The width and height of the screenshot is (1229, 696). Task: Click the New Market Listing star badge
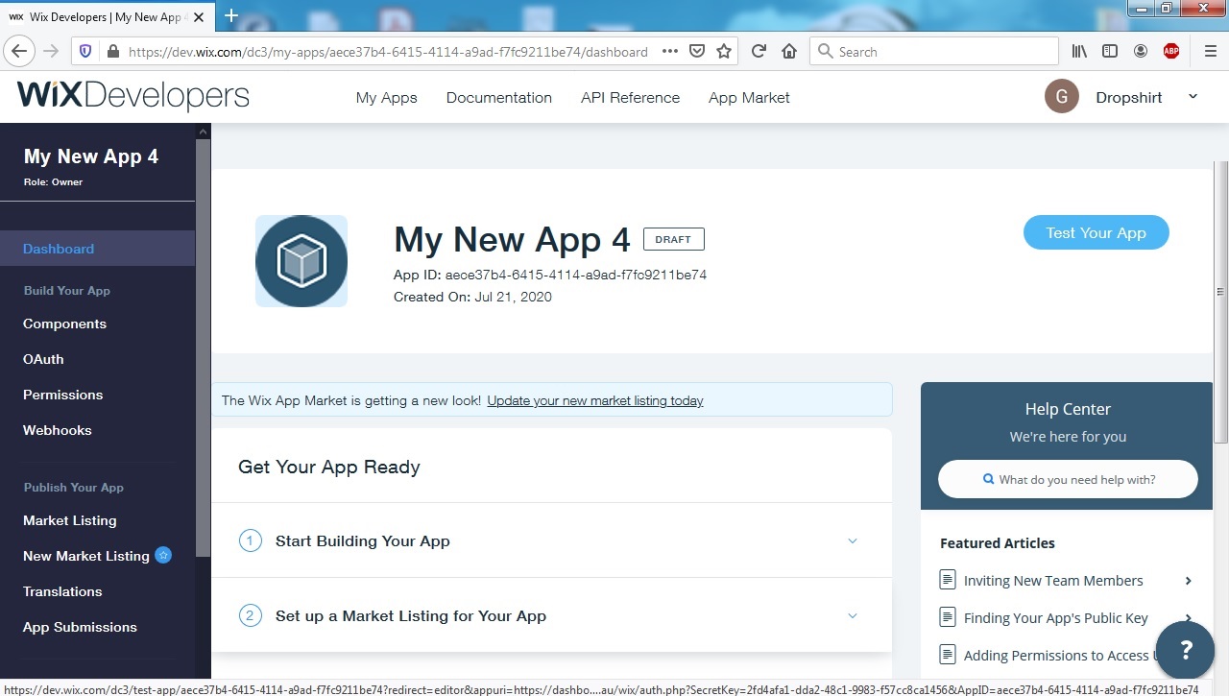(163, 555)
